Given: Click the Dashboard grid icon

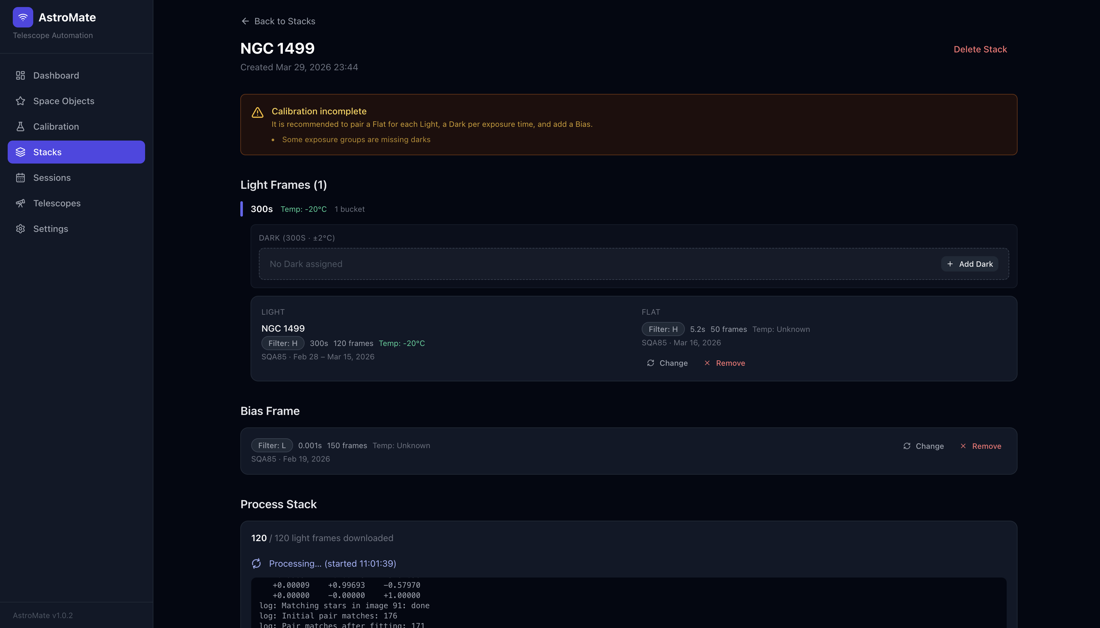Looking at the screenshot, I should 20,75.
